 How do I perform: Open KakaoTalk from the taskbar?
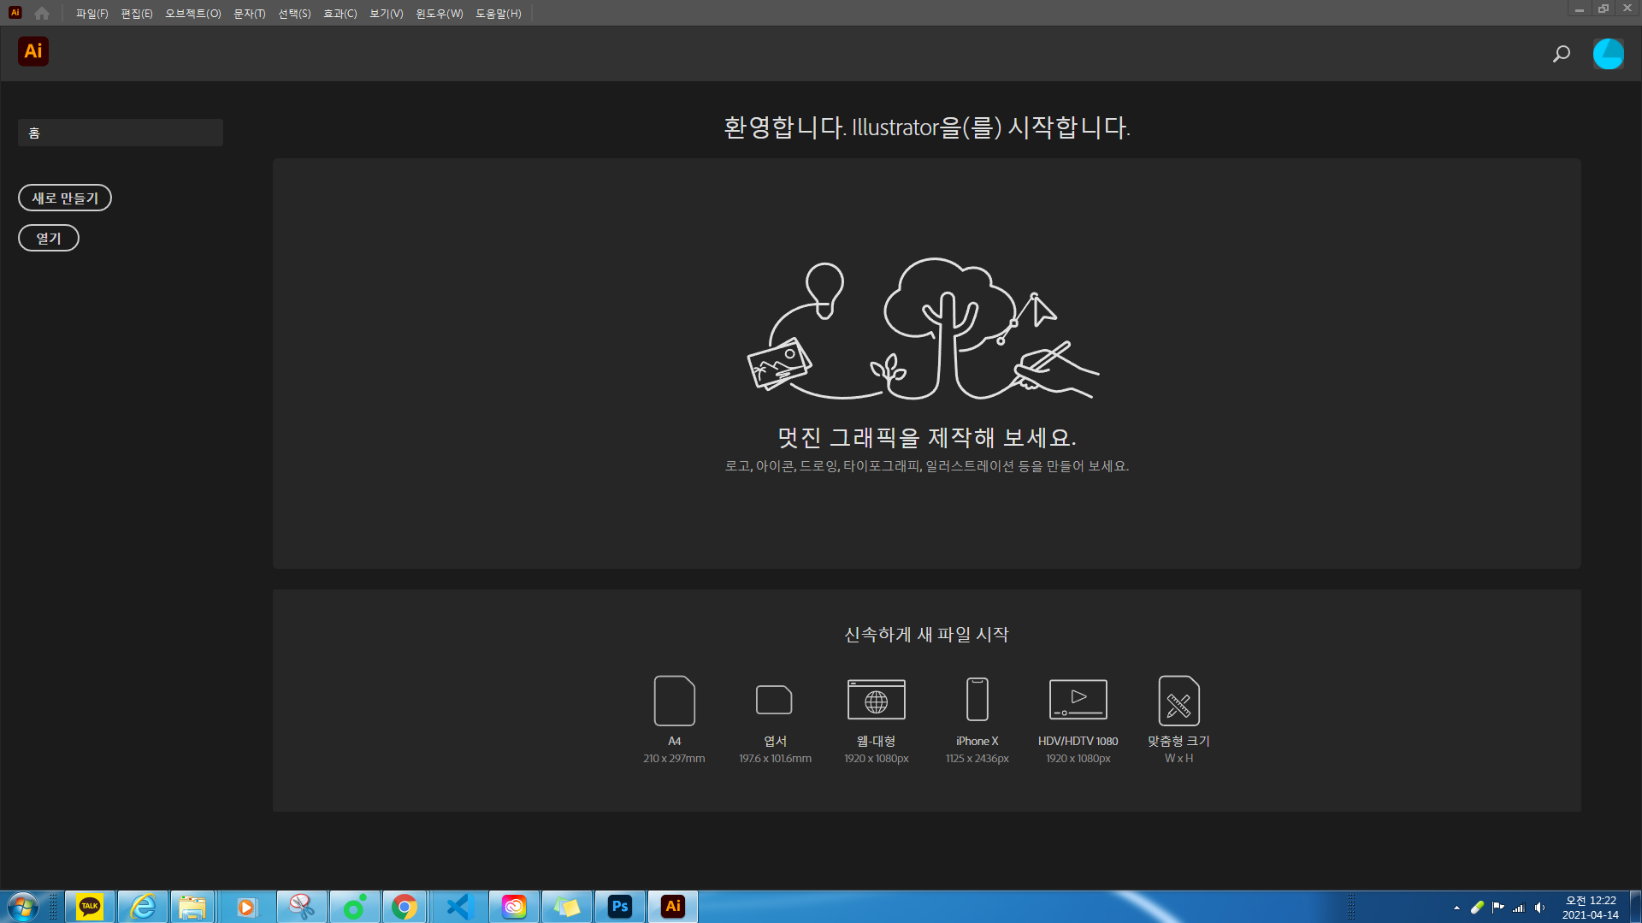[x=90, y=907]
